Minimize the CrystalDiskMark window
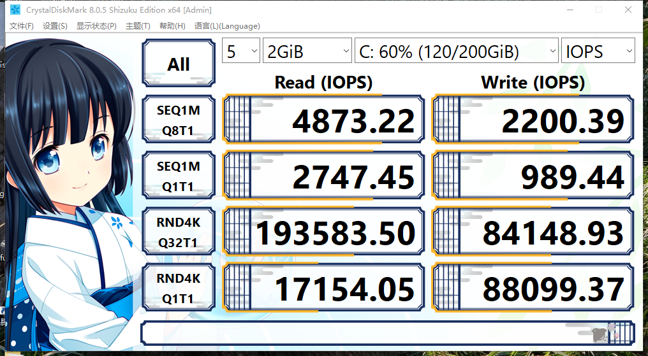 tap(570, 10)
